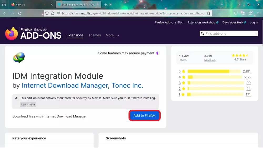The image size is (263, 148).
Task: Click the 5 star rating bar
Action: pyautogui.click(x=214, y=72)
